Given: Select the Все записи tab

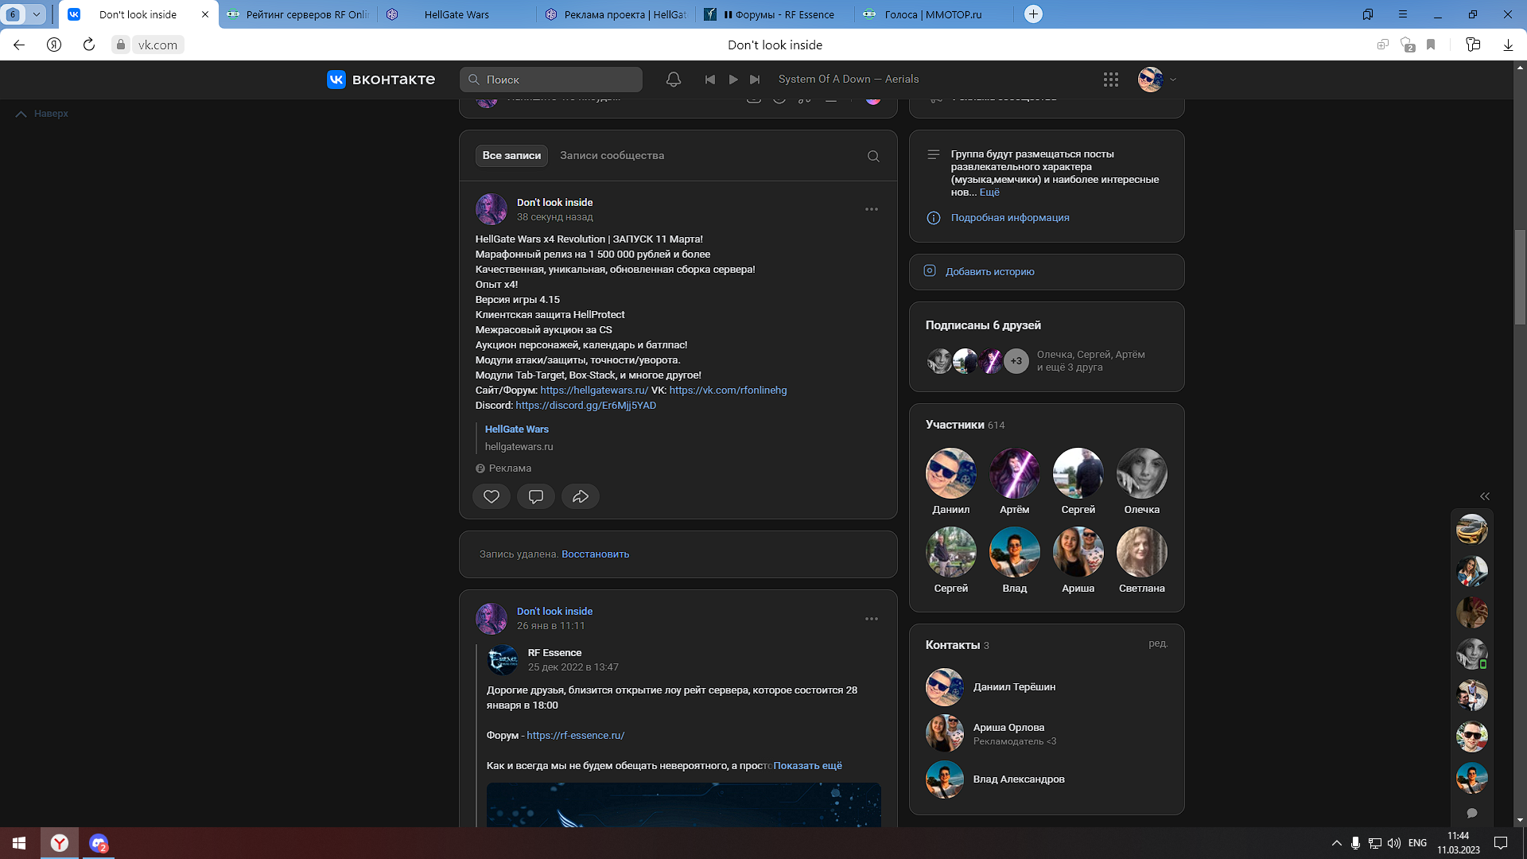Looking at the screenshot, I should [x=511, y=156].
